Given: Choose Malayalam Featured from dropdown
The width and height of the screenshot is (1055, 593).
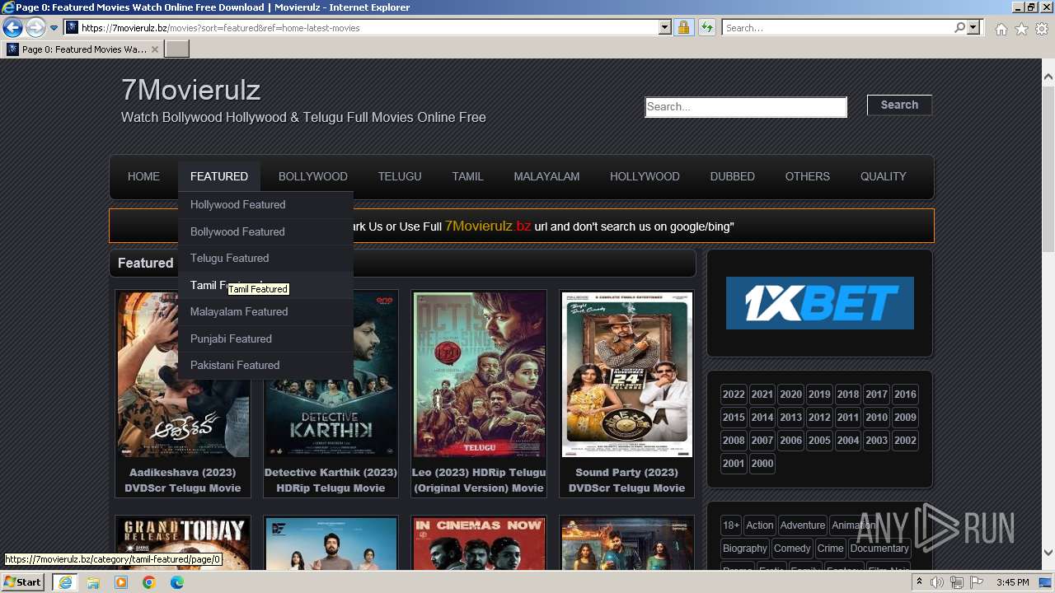Looking at the screenshot, I should [x=265, y=311].
